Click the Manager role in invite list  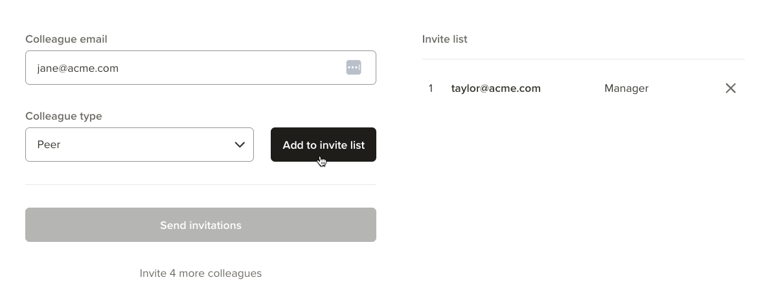[x=626, y=89]
